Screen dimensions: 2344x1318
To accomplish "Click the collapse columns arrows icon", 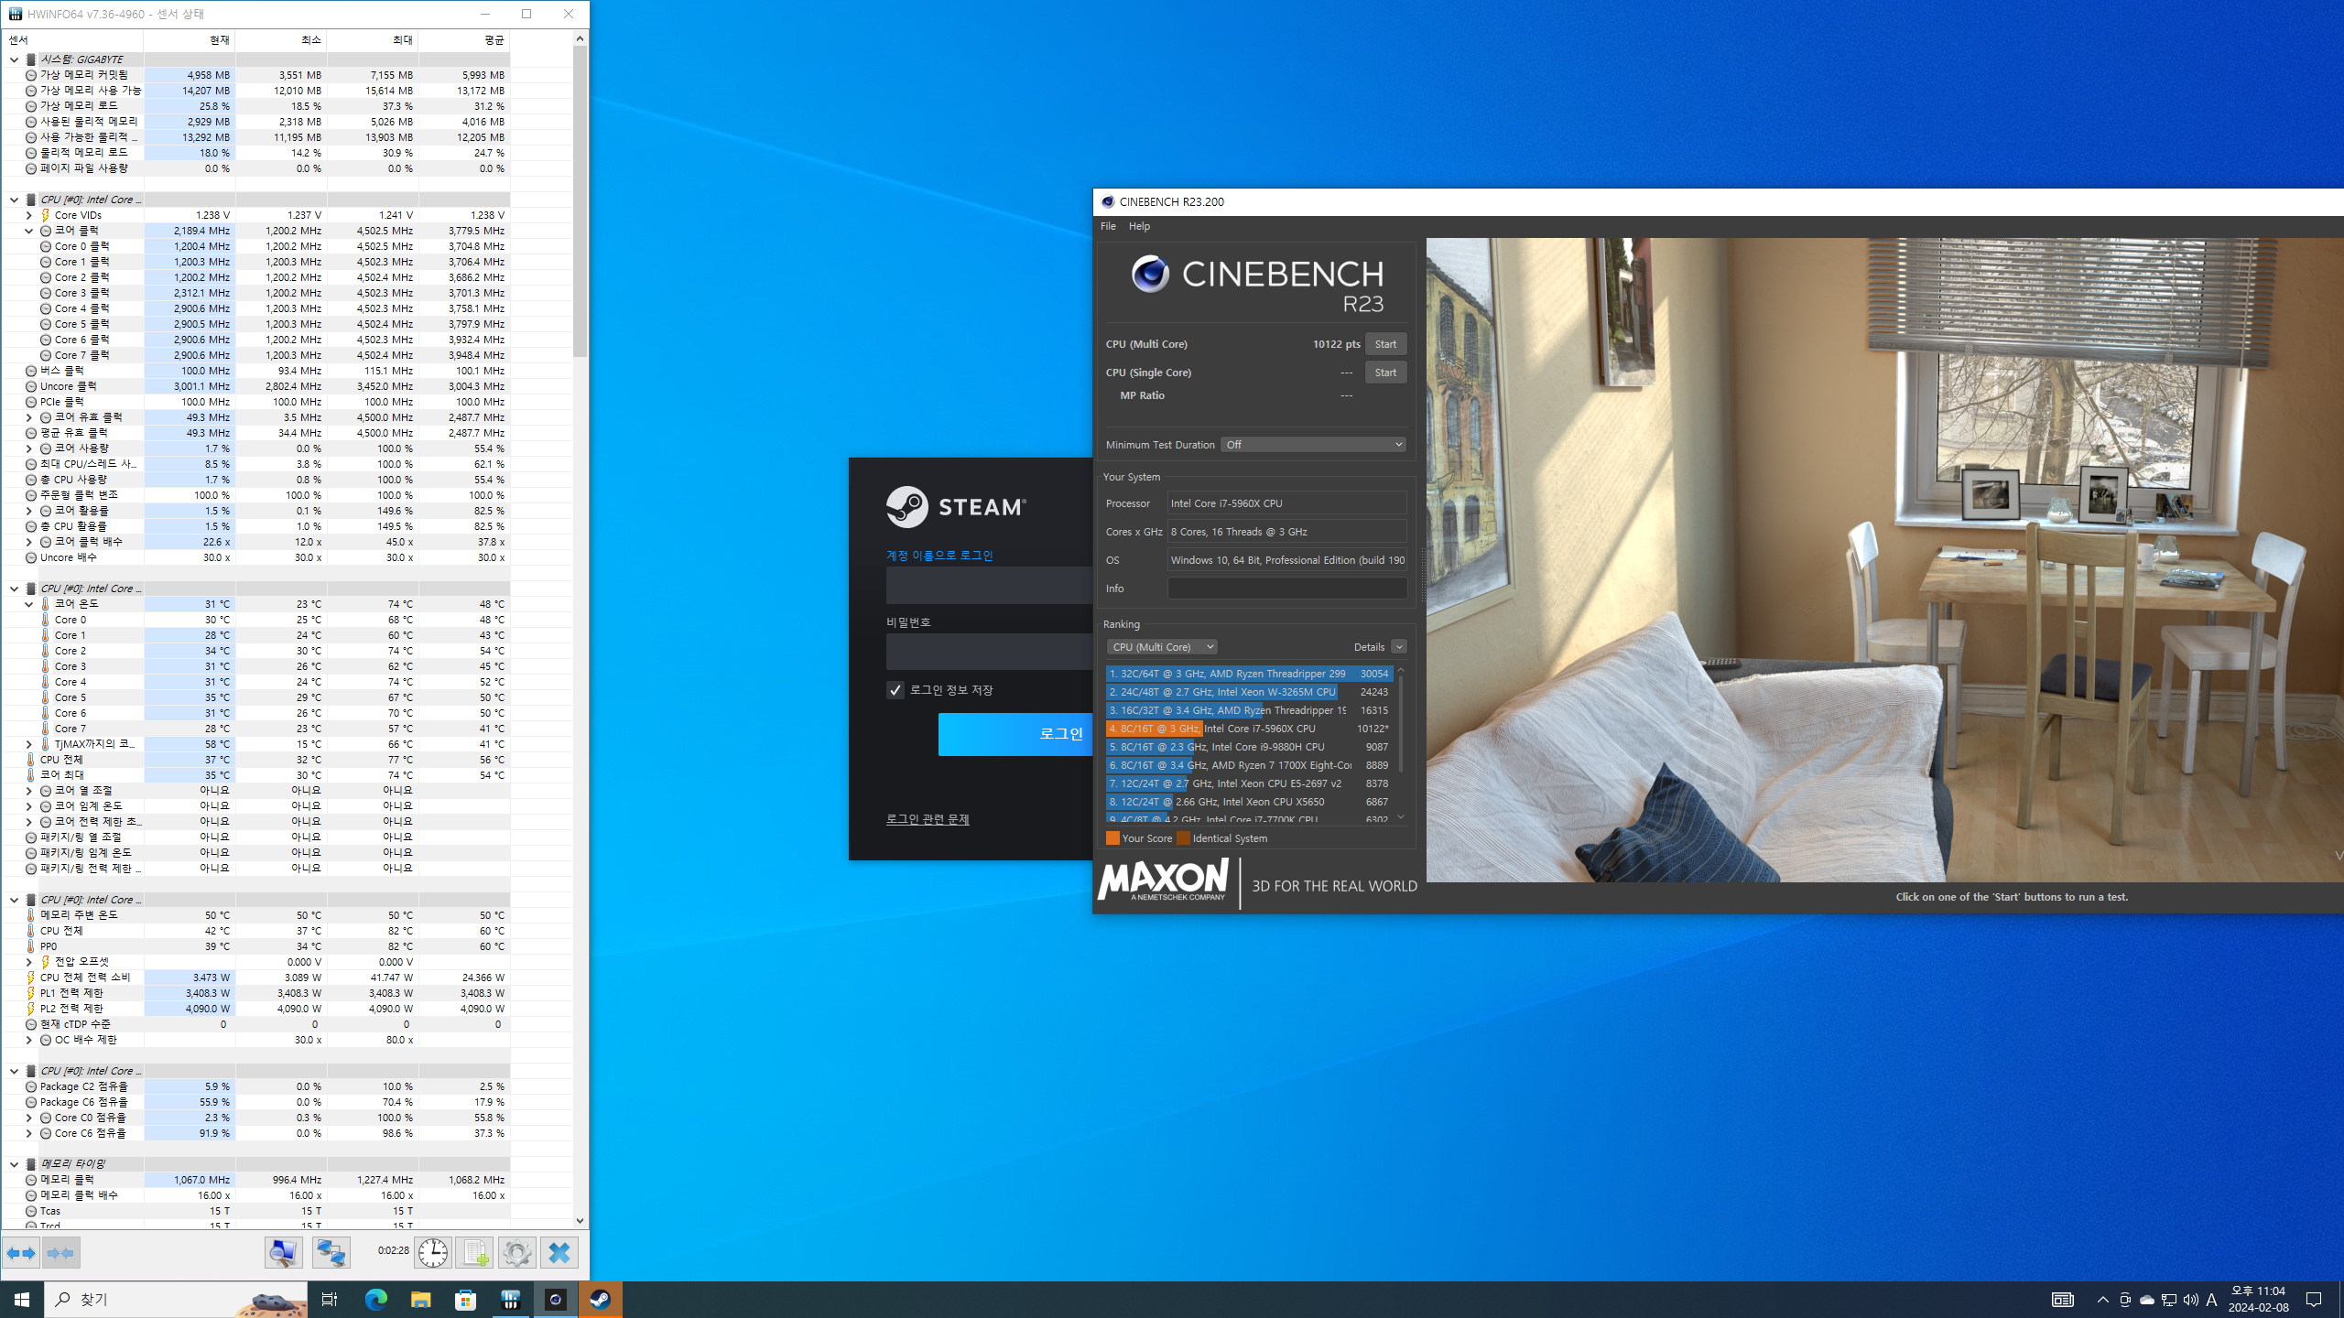I will click(60, 1253).
